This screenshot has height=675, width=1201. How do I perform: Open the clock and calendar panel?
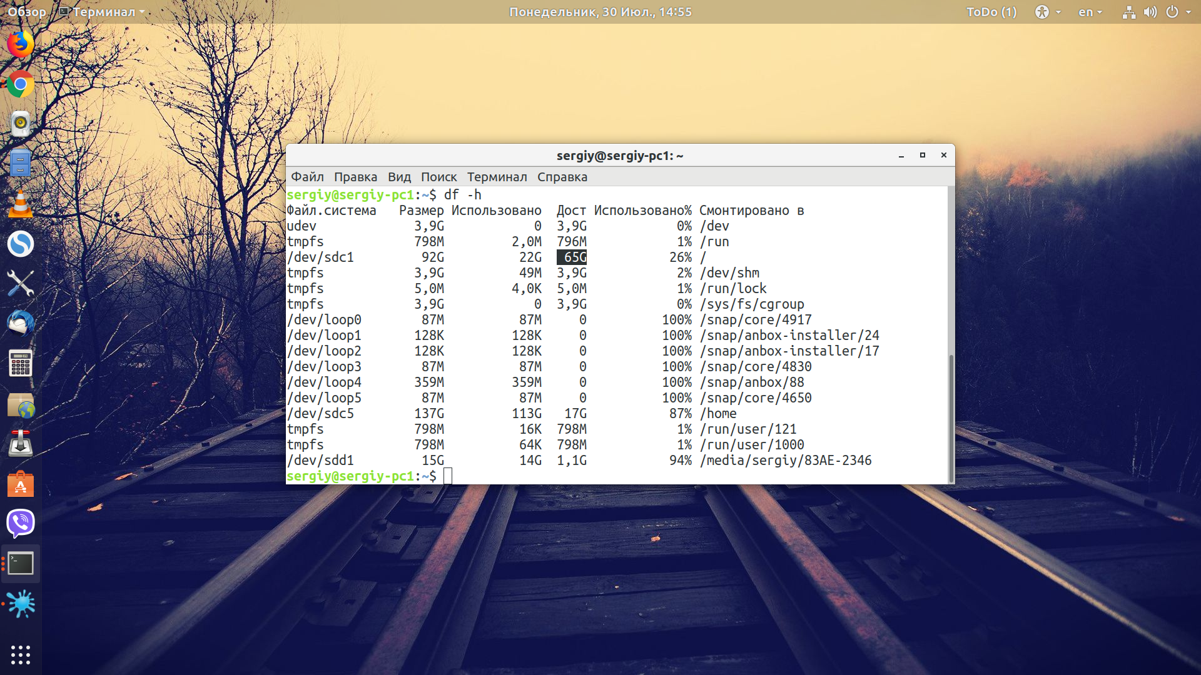point(600,12)
